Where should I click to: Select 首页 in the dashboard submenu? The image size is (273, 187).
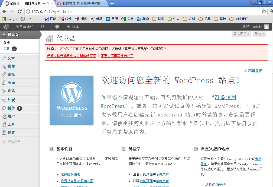(6, 43)
